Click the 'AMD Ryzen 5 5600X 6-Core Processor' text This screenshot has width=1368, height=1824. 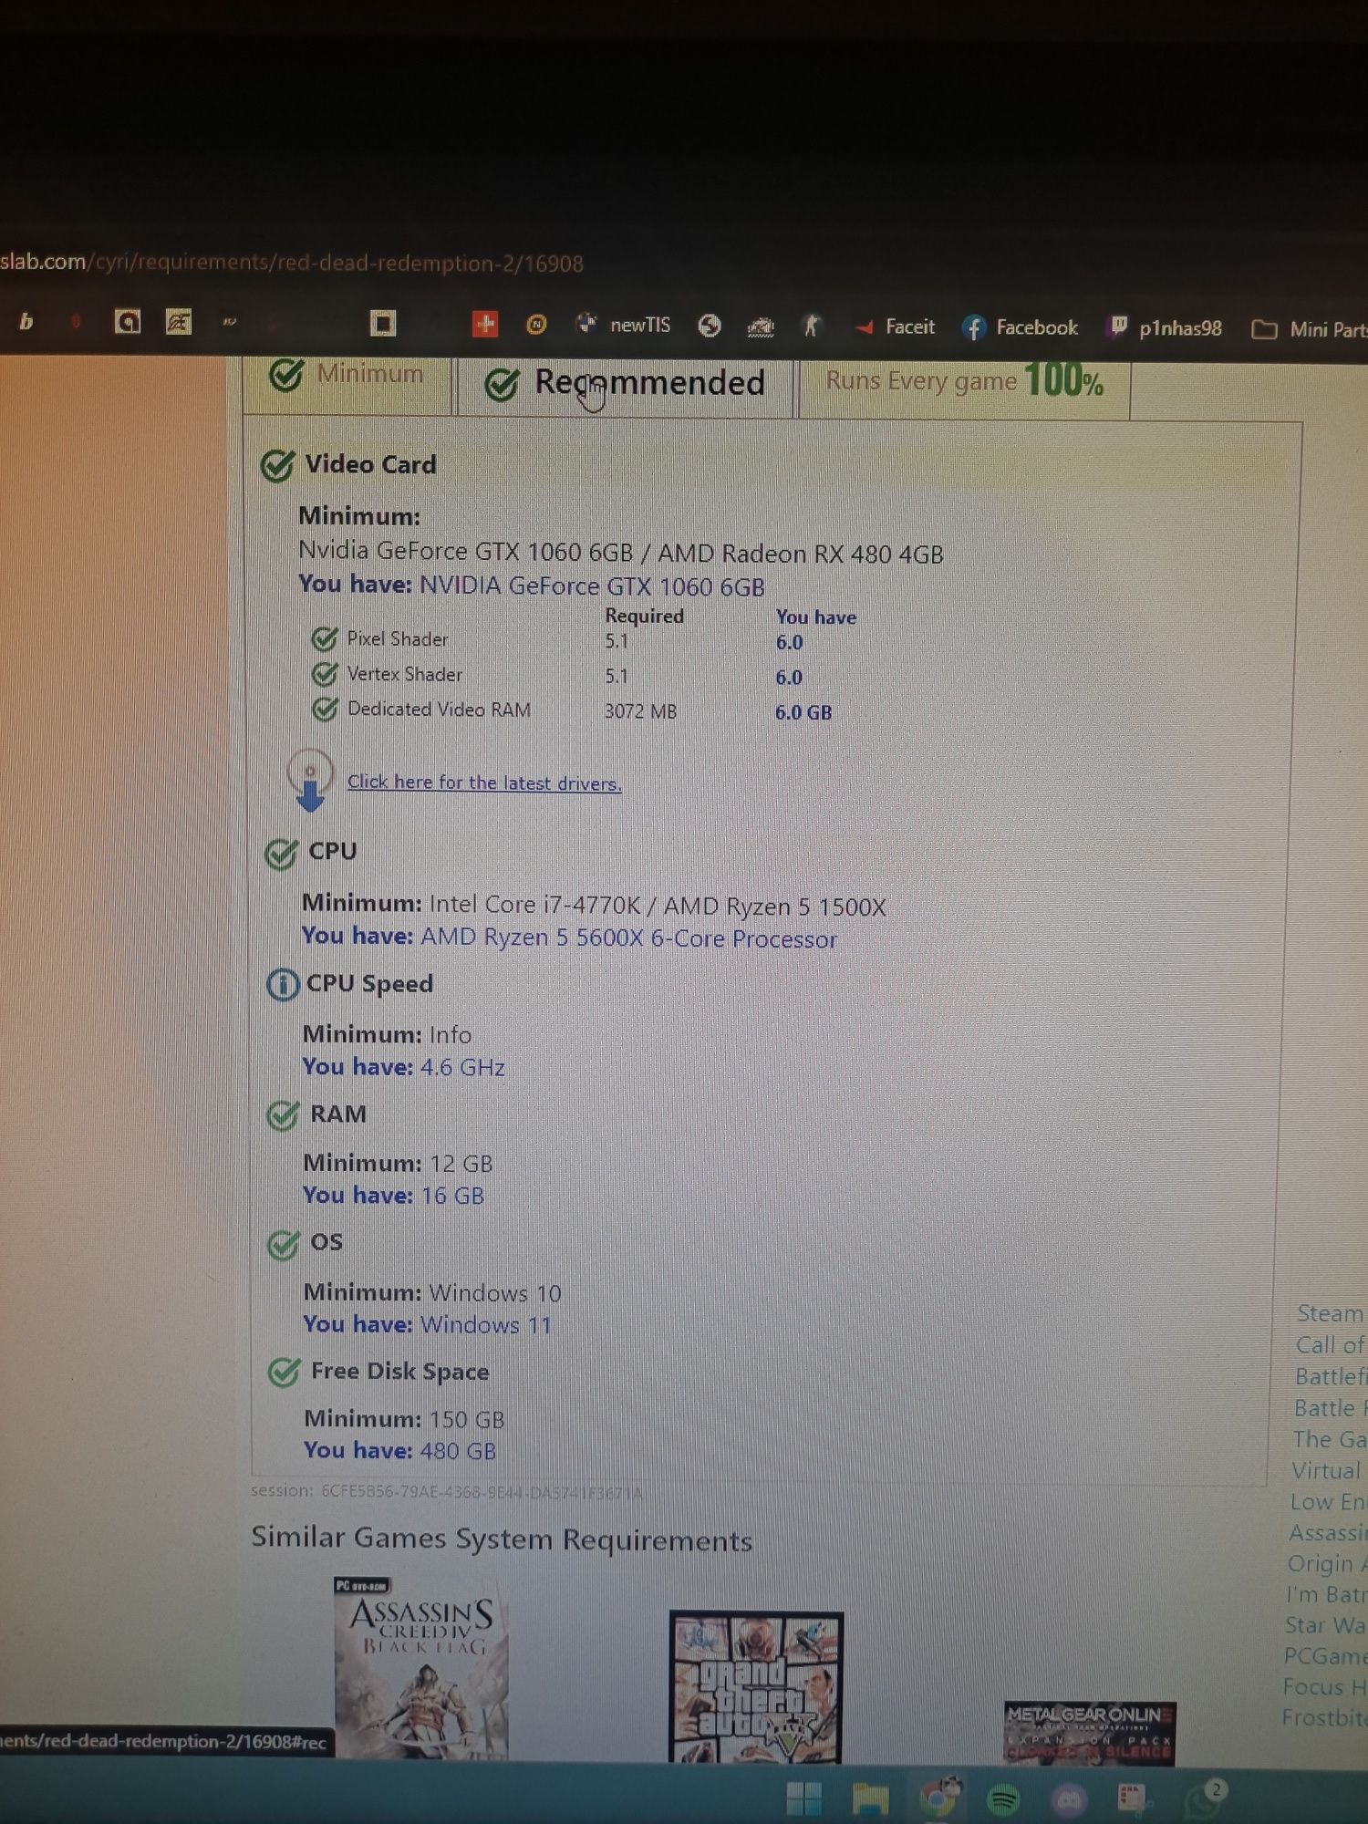tap(628, 938)
